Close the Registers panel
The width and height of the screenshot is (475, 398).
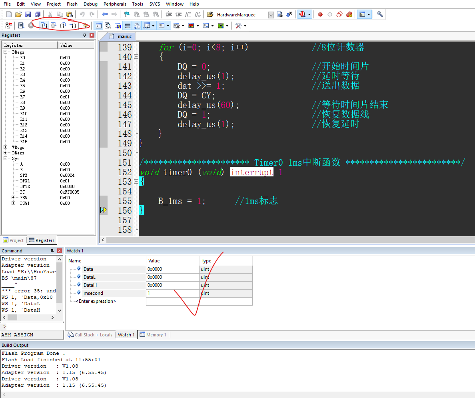(x=92, y=35)
